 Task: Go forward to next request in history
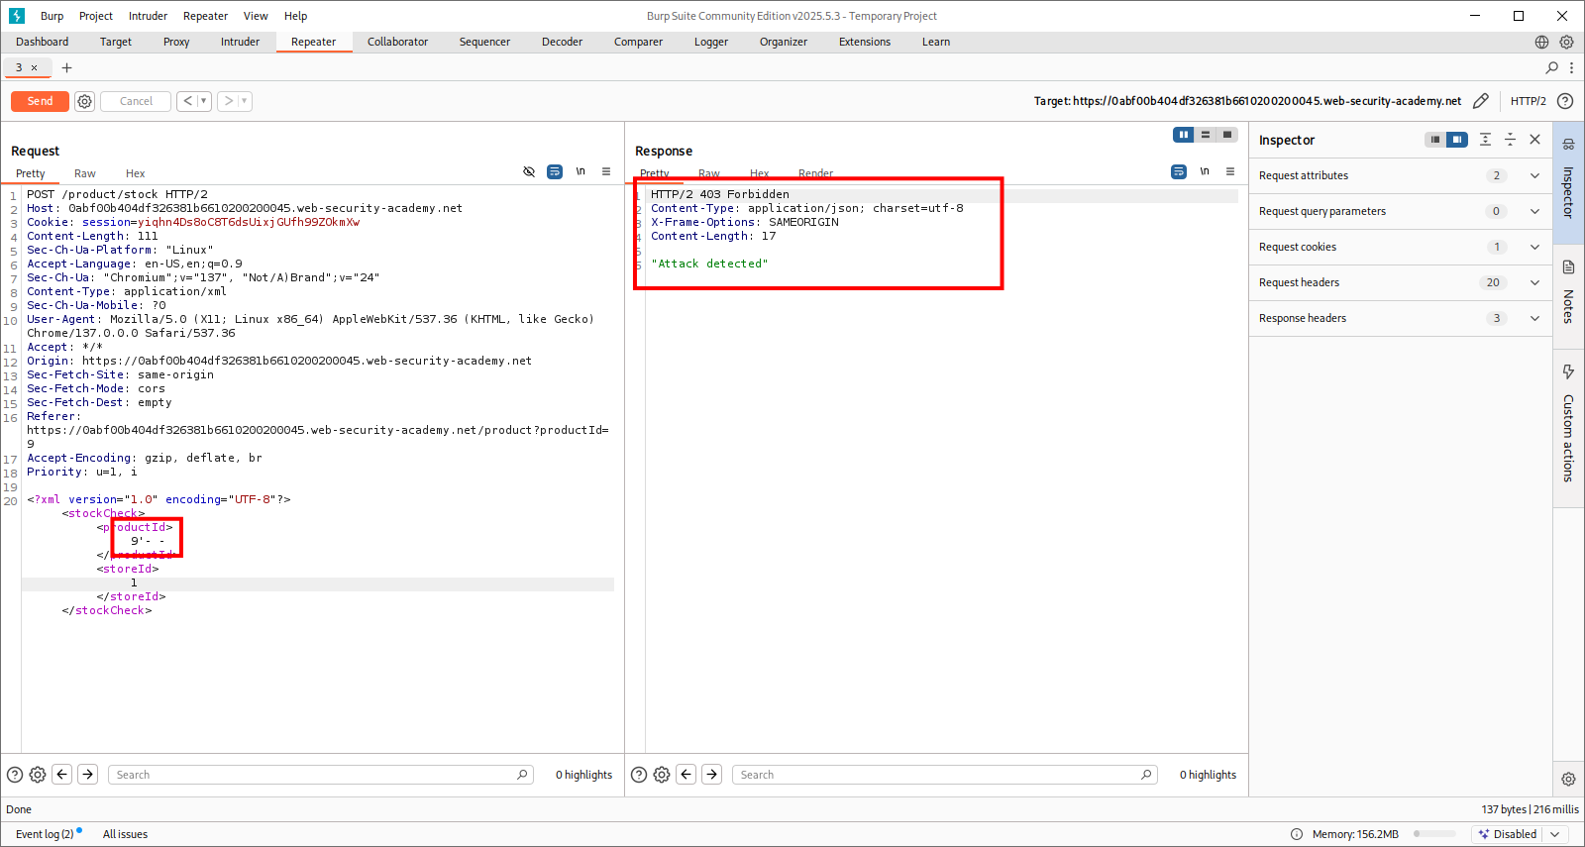coord(228,101)
